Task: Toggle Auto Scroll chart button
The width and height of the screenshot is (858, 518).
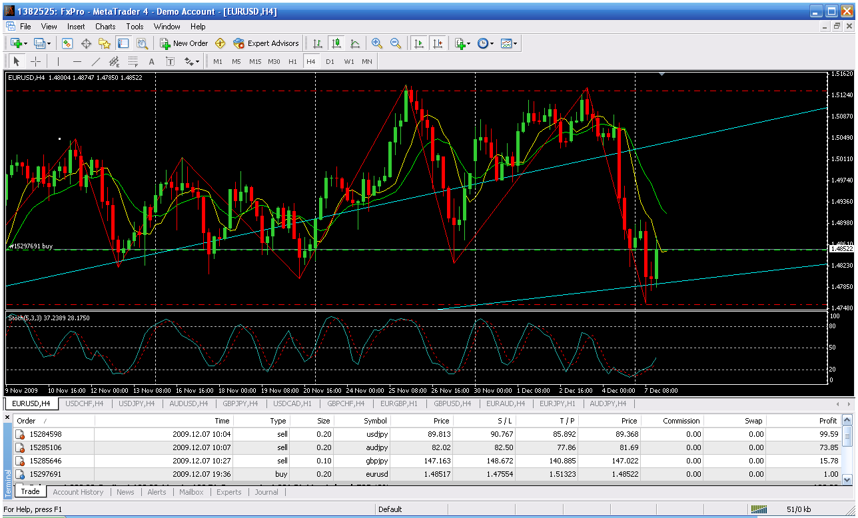Action: 418,43
